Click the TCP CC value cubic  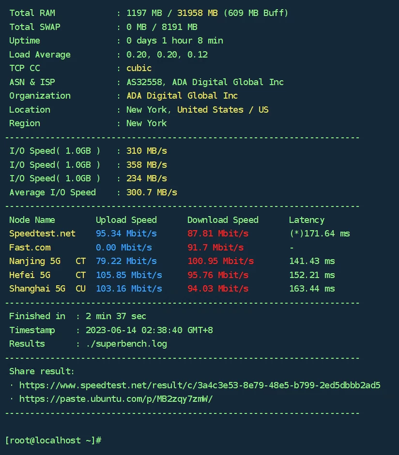tap(139, 68)
